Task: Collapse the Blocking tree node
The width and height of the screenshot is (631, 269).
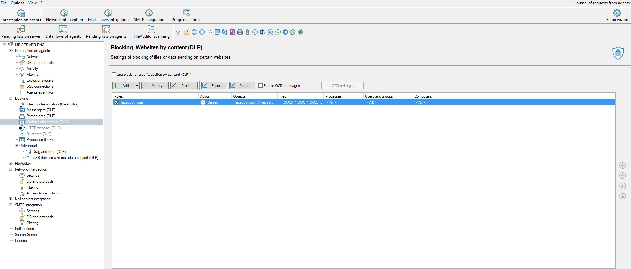Action: coord(10,98)
